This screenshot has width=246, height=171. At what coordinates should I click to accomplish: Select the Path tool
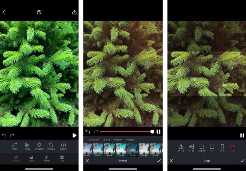pyautogui.click(x=15, y=146)
